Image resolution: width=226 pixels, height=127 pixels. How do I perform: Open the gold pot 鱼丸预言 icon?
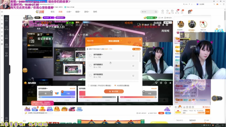click(x=42, y=109)
